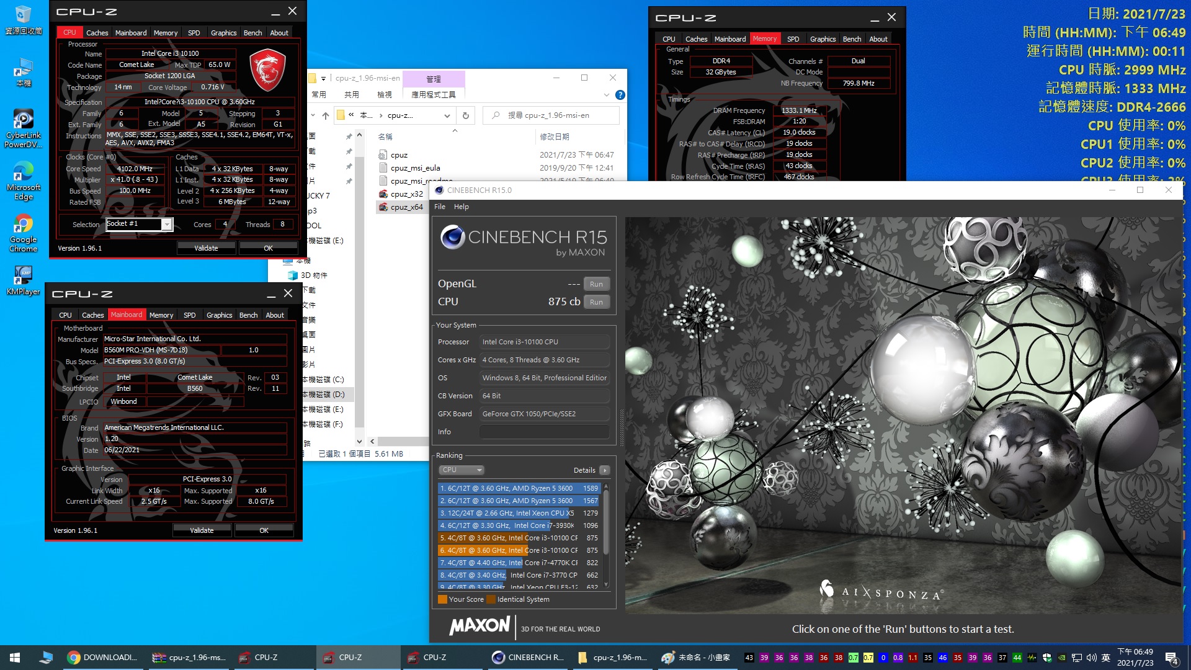Go up one folder level in Explorer
Viewport: 1191px width, 670px height.
[x=326, y=115]
